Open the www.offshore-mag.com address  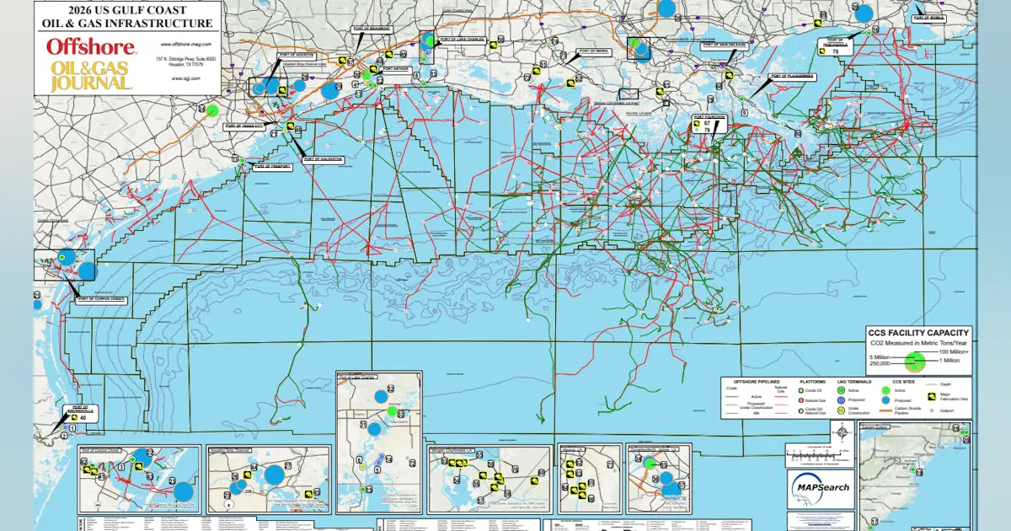click(x=185, y=43)
